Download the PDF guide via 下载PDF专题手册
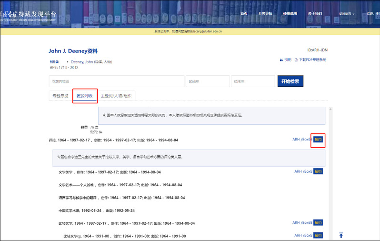 tap(312, 60)
